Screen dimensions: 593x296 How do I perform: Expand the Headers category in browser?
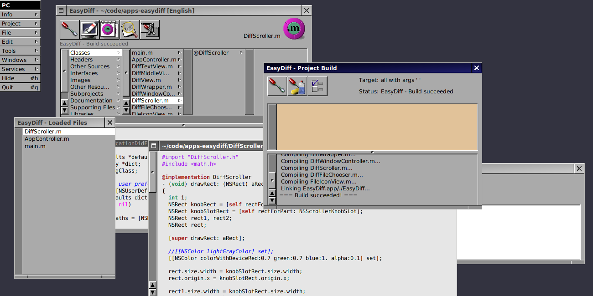pos(82,60)
